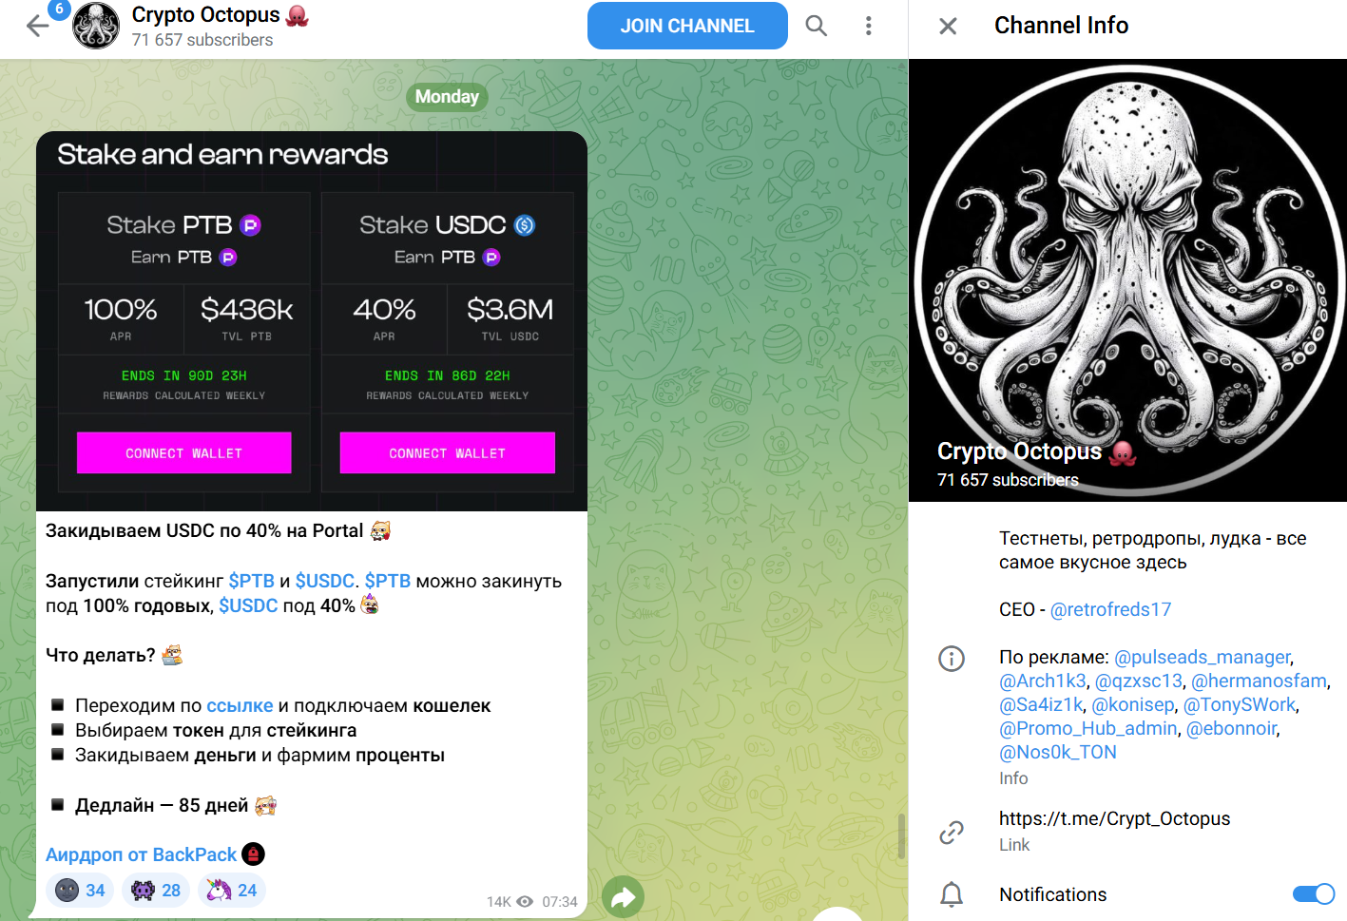Viewport: 1347px width, 921px height.
Task: Open the @pulseads_manager contact link
Action: [x=1203, y=657]
